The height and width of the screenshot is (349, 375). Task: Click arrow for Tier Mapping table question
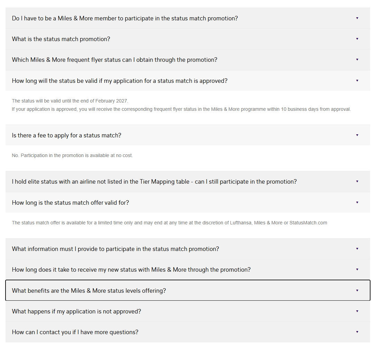[357, 181]
